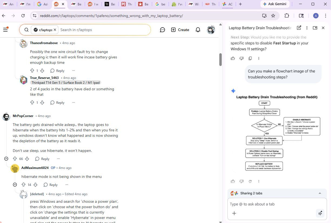
Task: Click the plus attach button in Gemini
Action: (x=234, y=213)
